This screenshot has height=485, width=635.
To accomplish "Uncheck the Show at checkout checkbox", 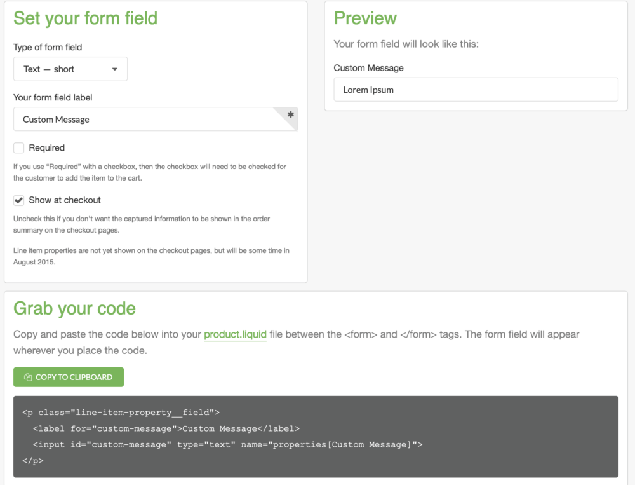I will [18, 200].
